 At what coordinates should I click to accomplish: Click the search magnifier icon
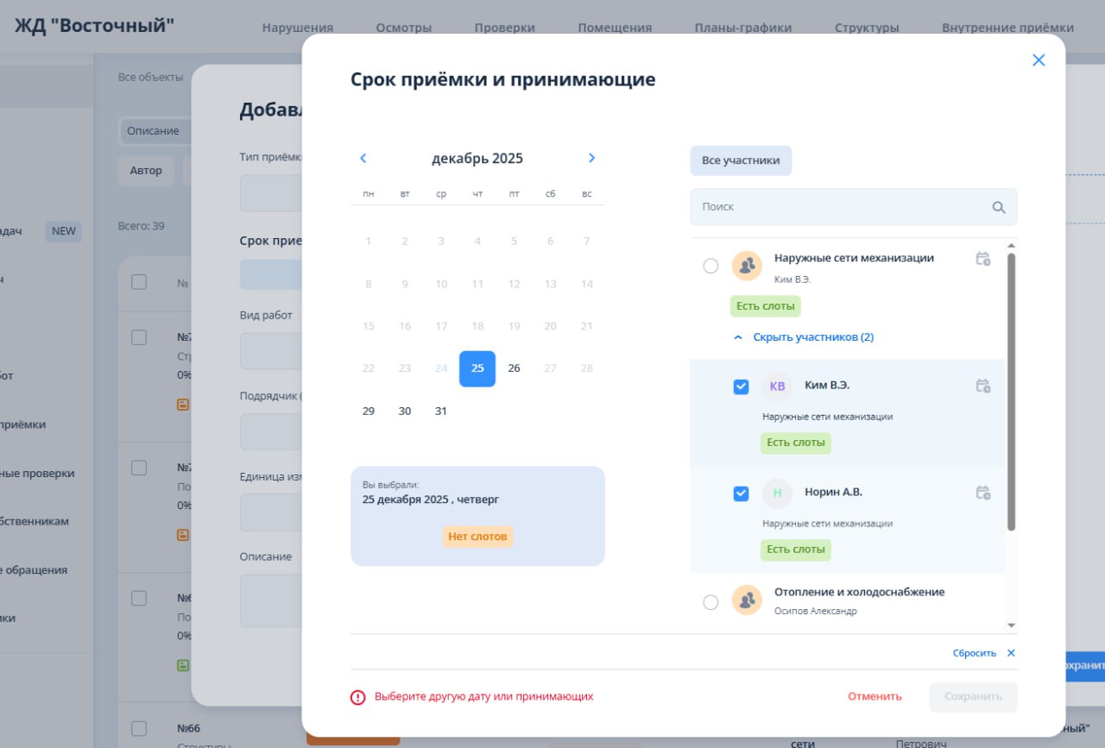(x=999, y=207)
